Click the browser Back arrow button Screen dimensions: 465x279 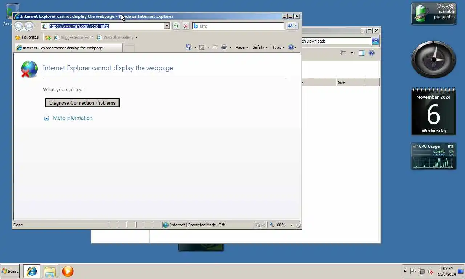(19, 26)
